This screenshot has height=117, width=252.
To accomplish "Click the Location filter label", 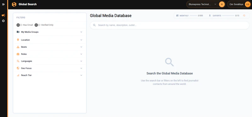I will point(26,40).
